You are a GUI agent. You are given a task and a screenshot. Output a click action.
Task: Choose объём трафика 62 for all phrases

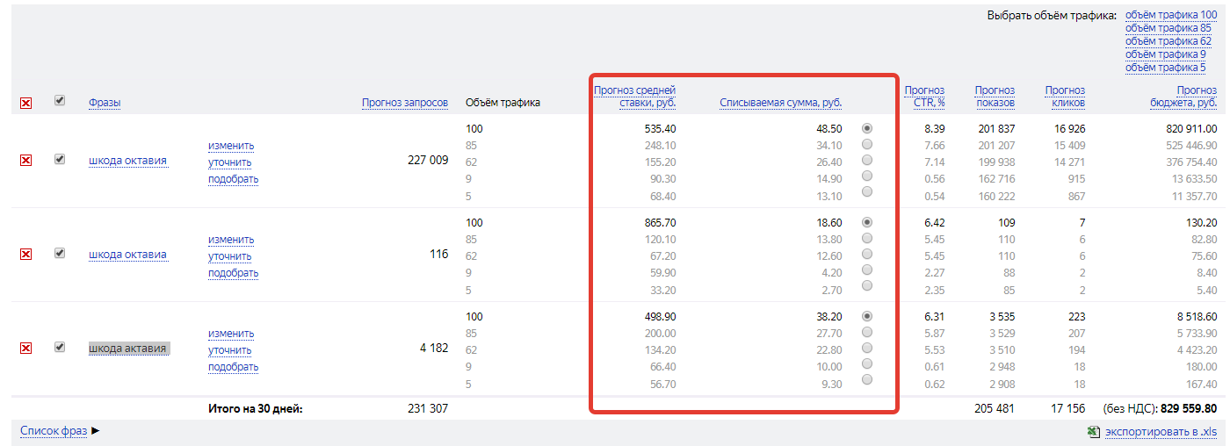pos(1168,41)
